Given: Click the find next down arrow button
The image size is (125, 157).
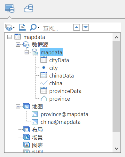Looking at the screenshot, I should [86, 27].
